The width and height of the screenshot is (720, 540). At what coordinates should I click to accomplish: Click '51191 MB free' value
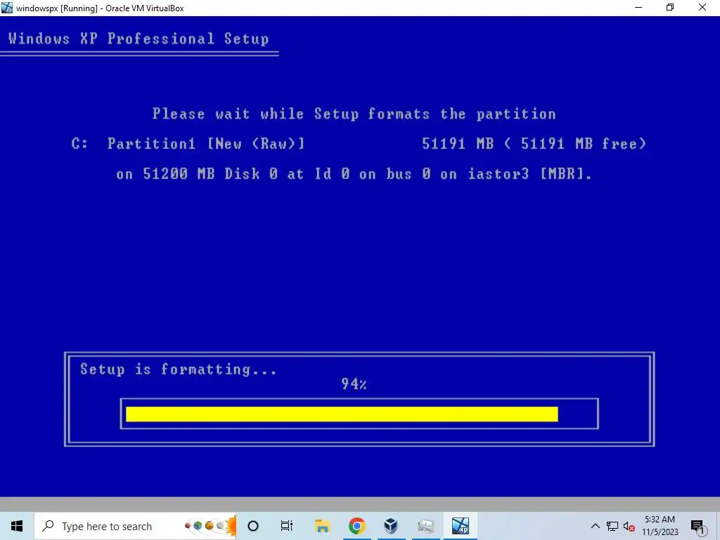[583, 143]
